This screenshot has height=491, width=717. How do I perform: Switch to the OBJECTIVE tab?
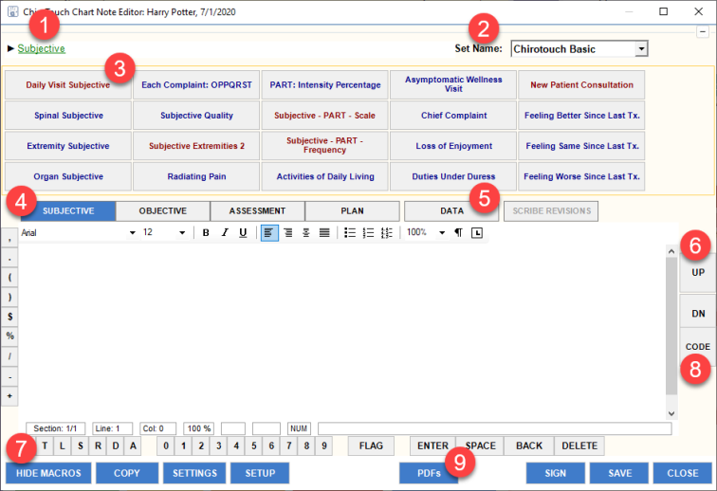[163, 211]
